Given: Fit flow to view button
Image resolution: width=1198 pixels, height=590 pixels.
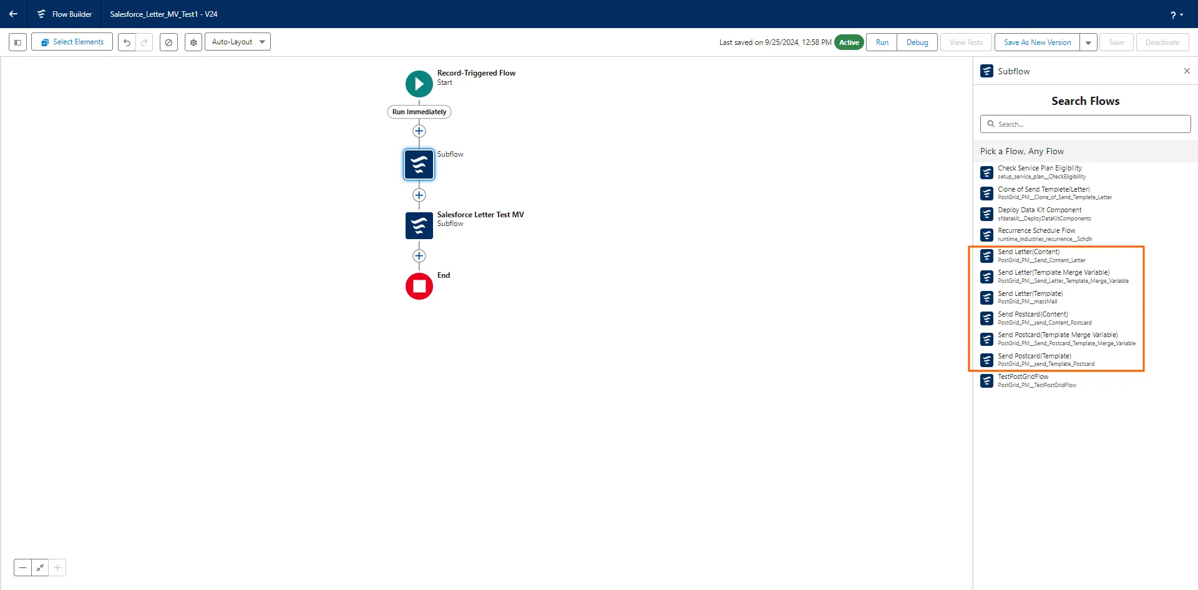Looking at the screenshot, I should 40,568.
